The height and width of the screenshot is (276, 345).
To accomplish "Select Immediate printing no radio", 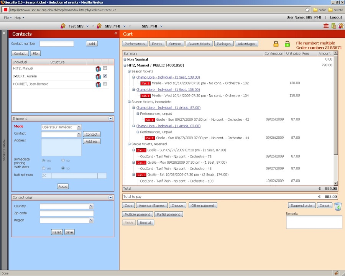I will (63, 161).
